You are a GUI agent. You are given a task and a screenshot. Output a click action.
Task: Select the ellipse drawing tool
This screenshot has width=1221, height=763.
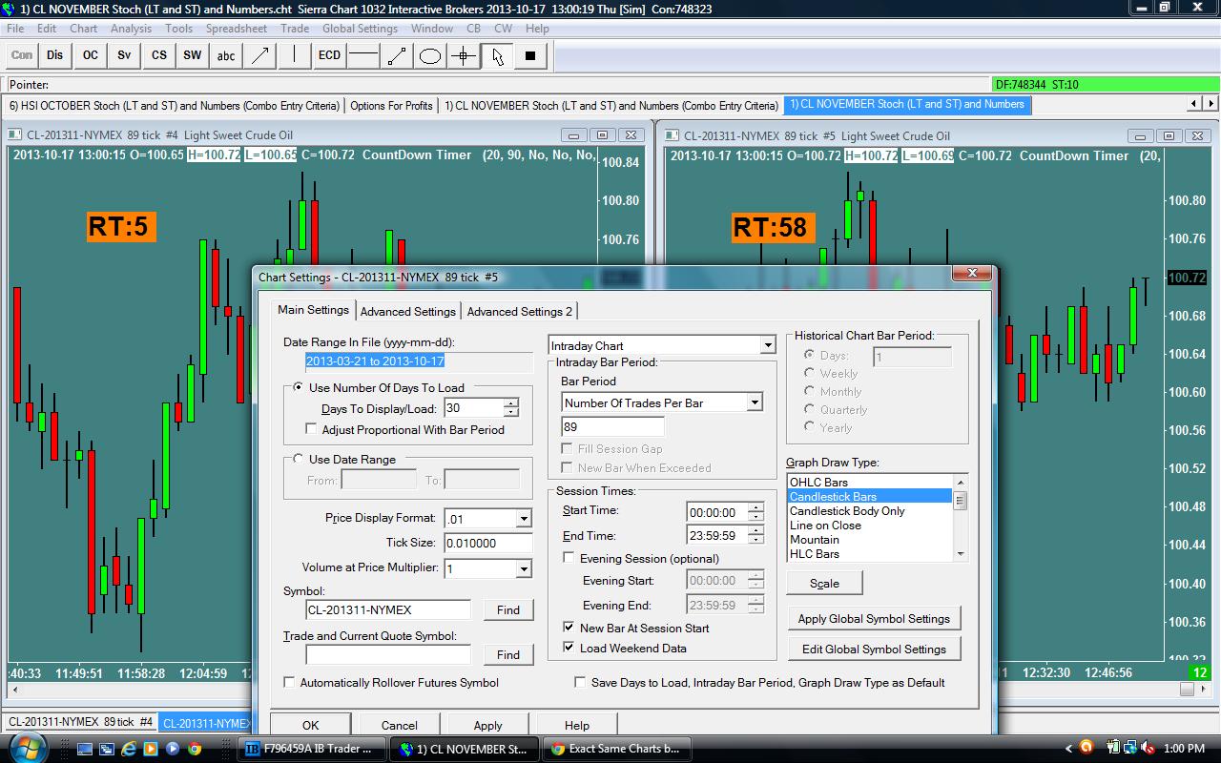430,55
